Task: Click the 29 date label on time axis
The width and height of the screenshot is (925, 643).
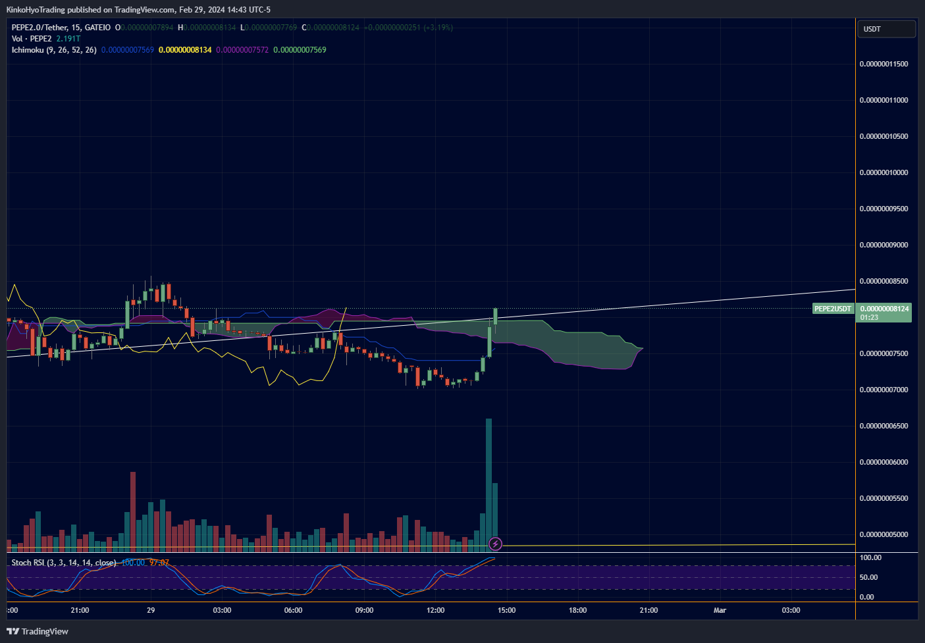Action: tap(151, 610)
